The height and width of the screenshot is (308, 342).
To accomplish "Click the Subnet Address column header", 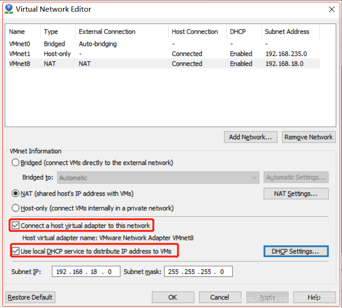I will click(x=291, y=32).
